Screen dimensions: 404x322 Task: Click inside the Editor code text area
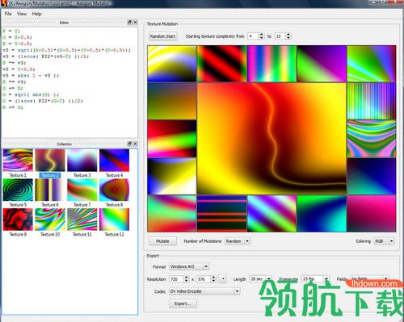69,82
